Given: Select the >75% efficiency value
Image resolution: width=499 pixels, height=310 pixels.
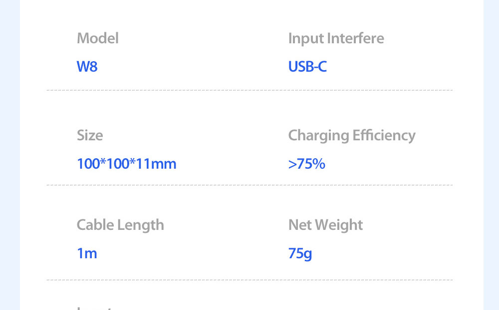Looking at the screenshot, I should (x=307, y=164).
